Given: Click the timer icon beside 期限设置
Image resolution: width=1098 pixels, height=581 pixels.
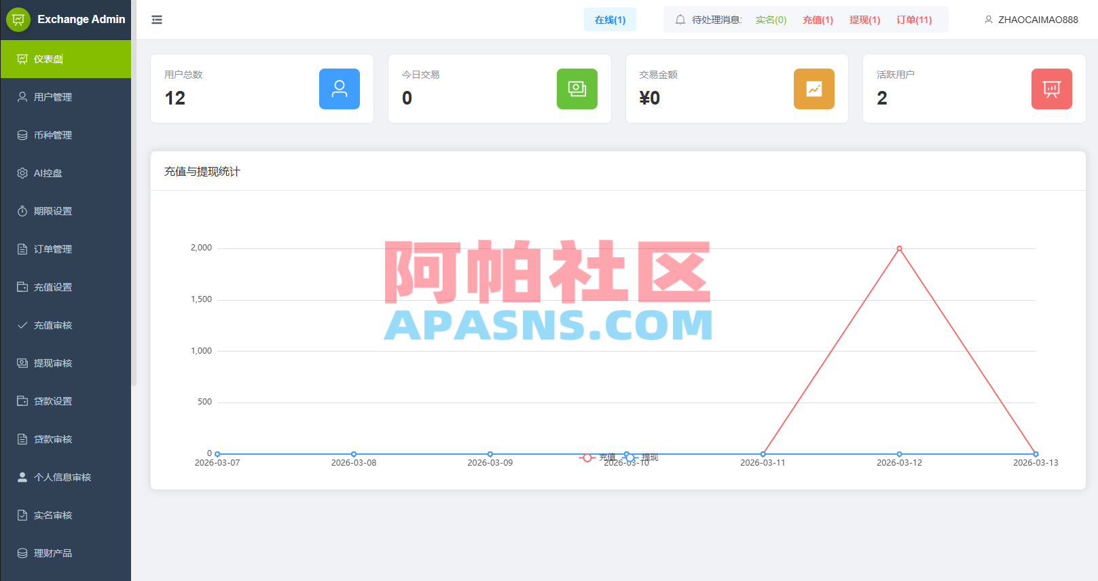Looking at the screenshot, I should click(22, 211).
